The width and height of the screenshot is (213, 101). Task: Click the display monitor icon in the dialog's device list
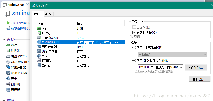tap(39, 65)
